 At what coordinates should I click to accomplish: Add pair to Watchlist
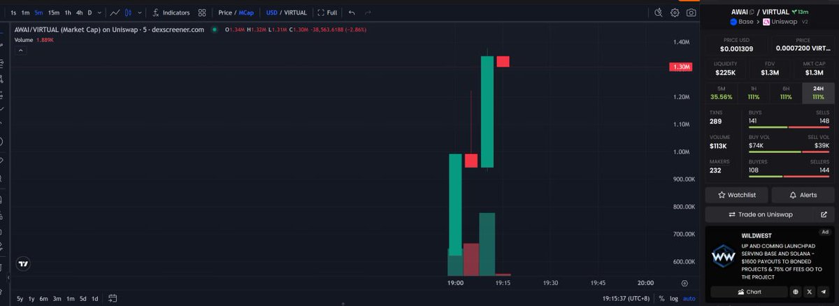(x=737, y=195)
